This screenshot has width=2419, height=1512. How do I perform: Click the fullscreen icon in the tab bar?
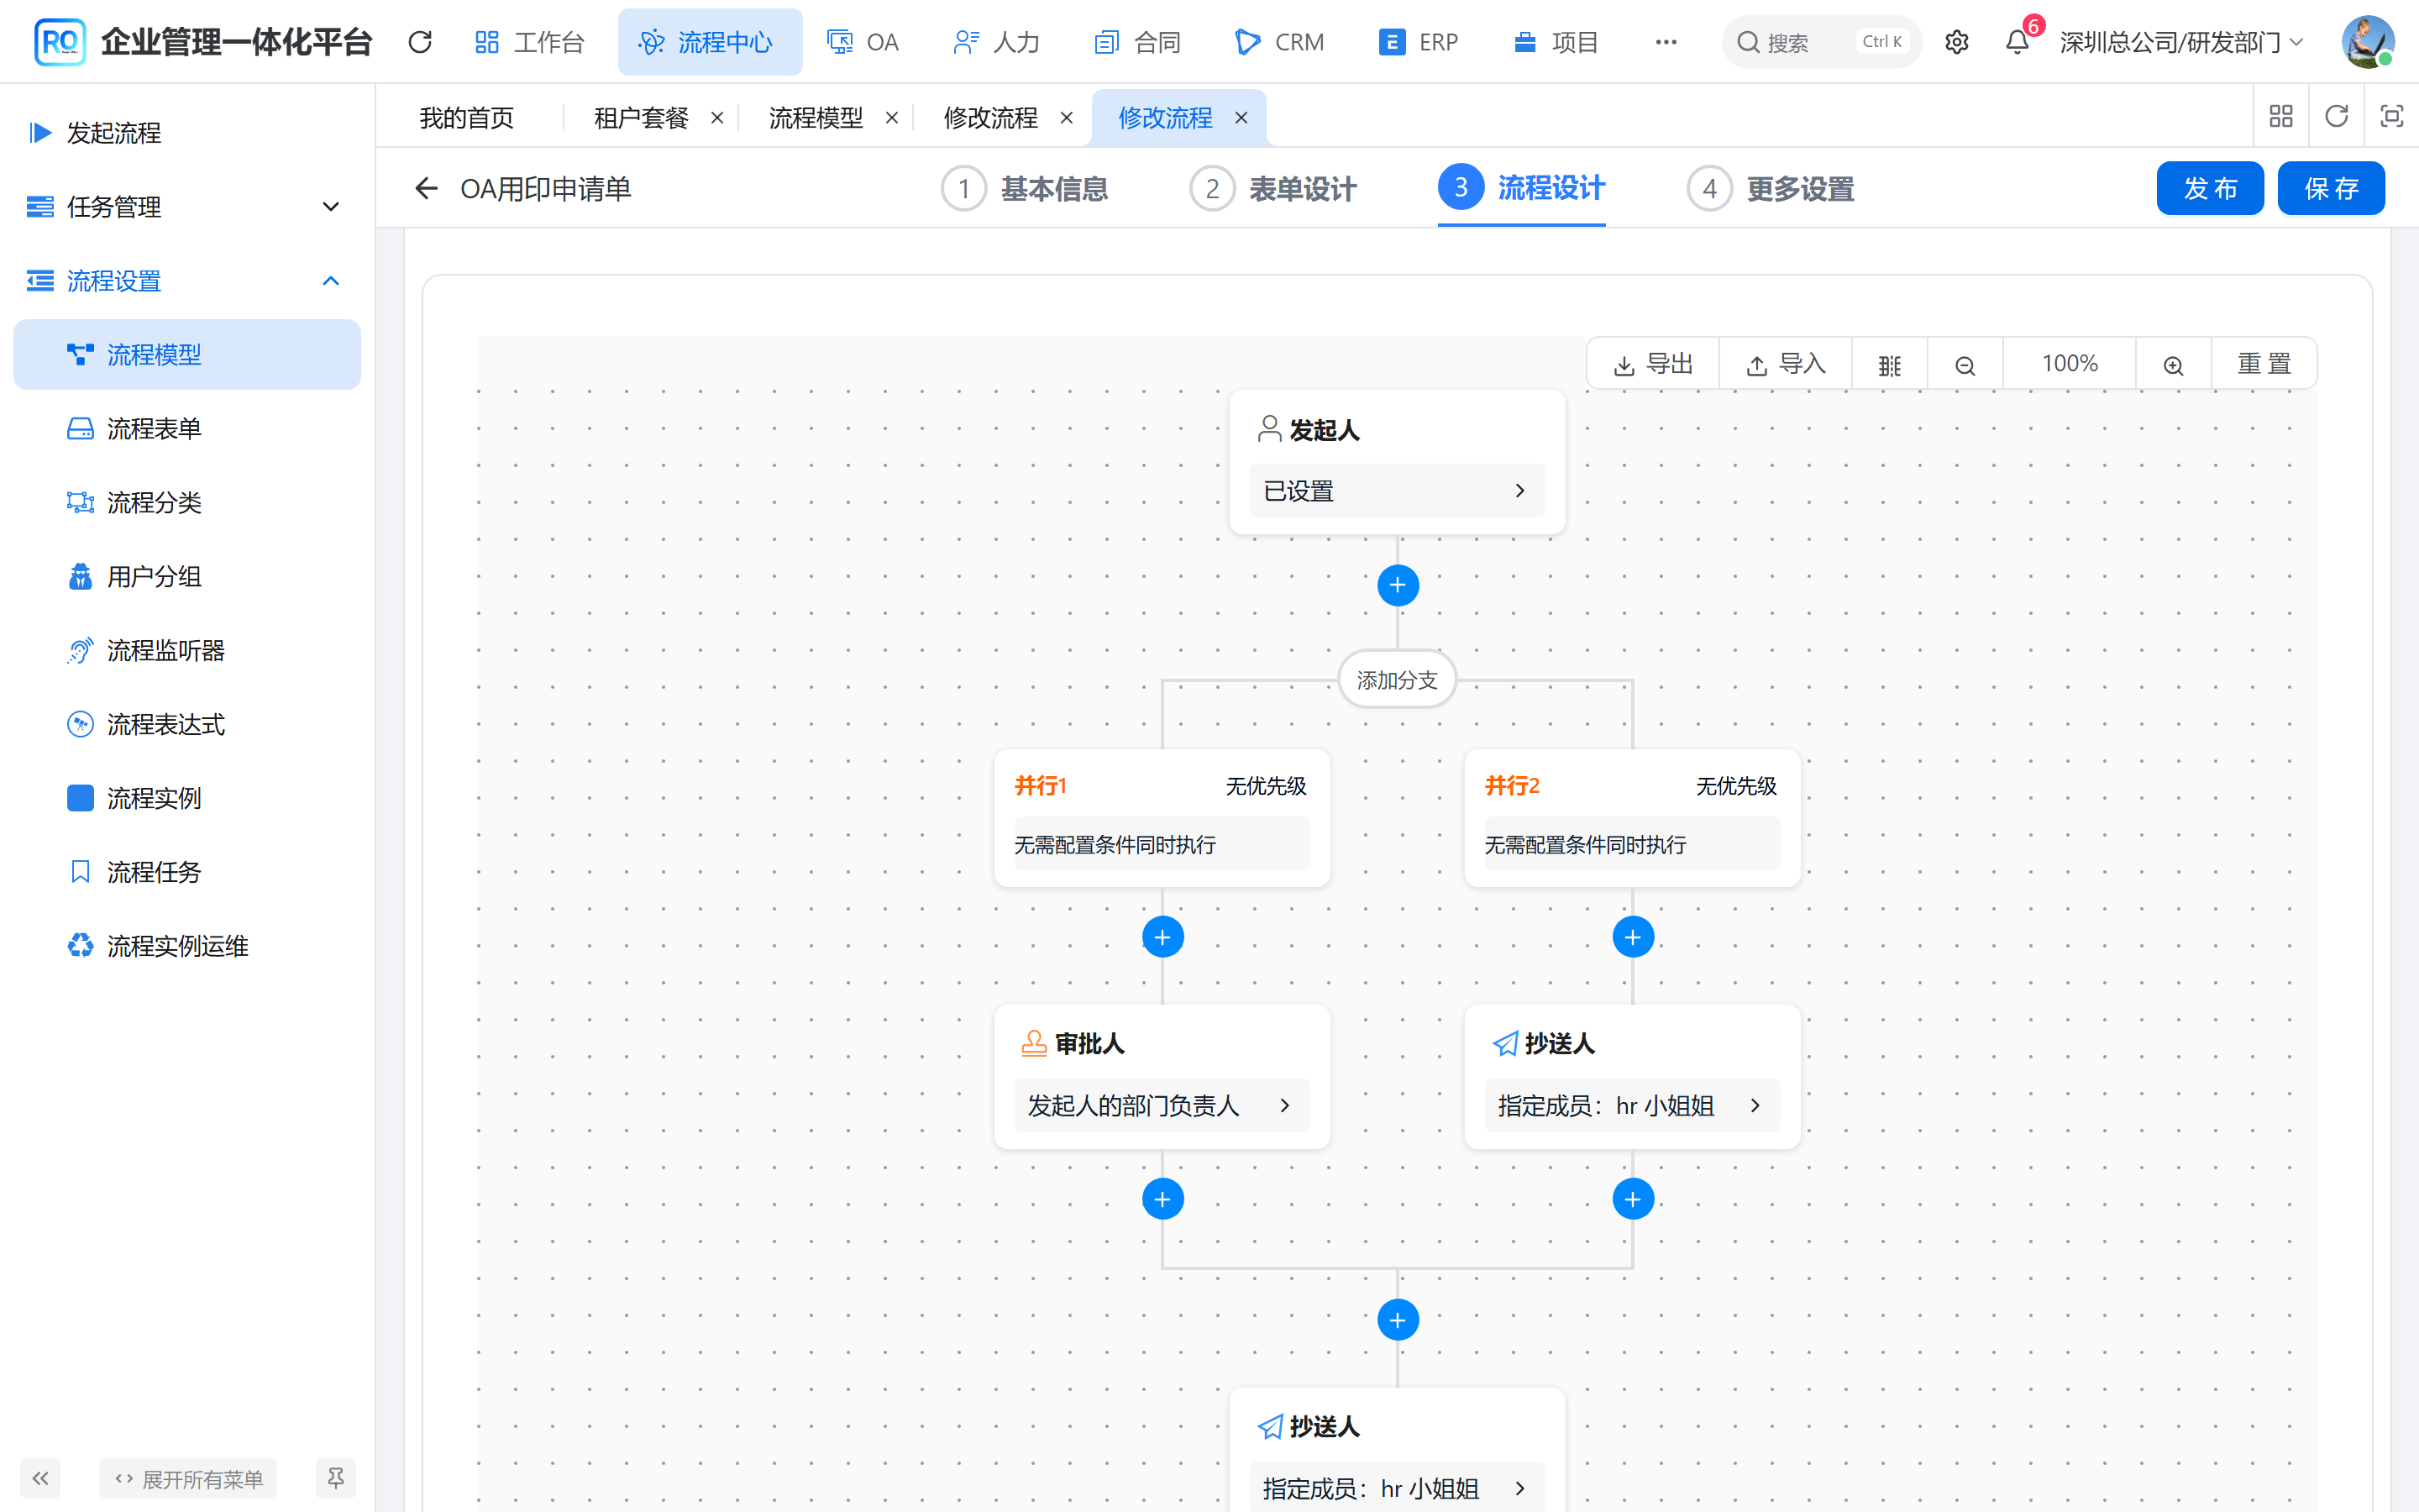point(2391,116)
